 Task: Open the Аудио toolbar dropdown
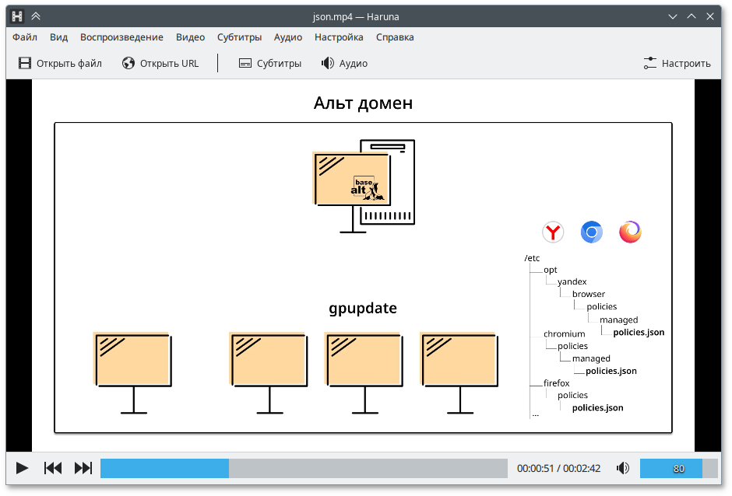pos(344,64)
